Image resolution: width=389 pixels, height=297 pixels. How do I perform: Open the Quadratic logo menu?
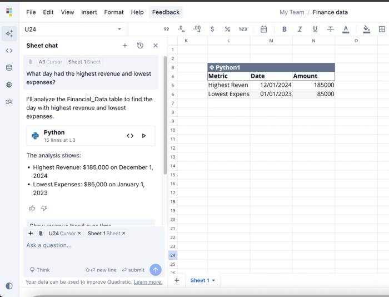[x=9, y=12]
